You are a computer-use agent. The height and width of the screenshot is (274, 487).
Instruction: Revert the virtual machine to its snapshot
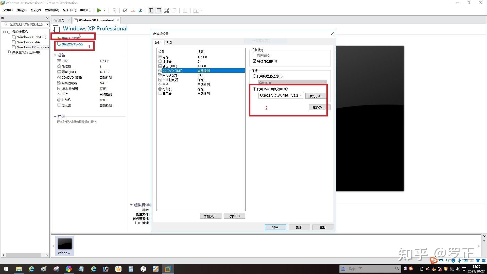click(x=132, y=10)
